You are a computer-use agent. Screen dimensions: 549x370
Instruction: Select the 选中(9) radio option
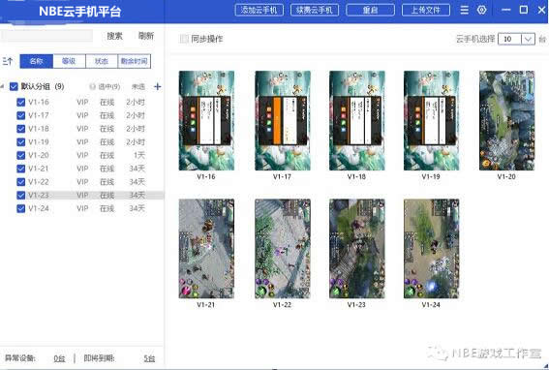click(92, 86)
